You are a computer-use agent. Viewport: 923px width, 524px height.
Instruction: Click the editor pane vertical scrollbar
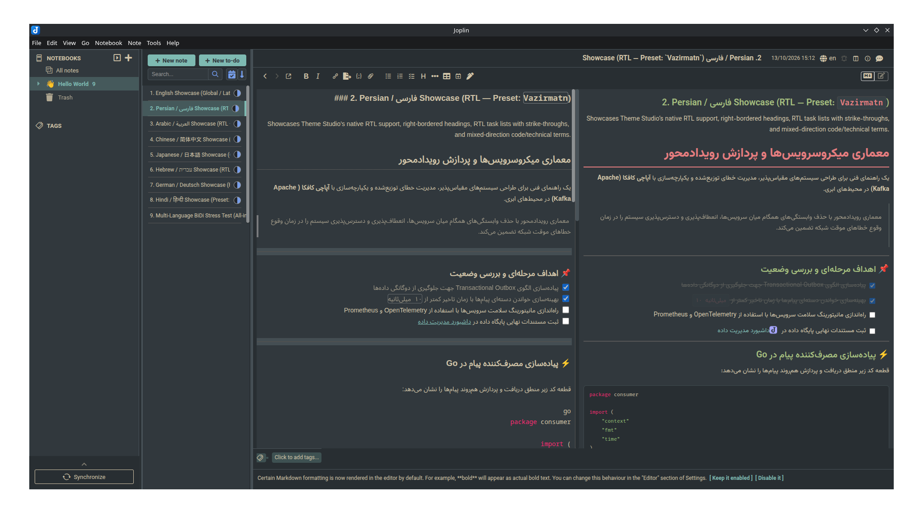(x=573, y=146)
